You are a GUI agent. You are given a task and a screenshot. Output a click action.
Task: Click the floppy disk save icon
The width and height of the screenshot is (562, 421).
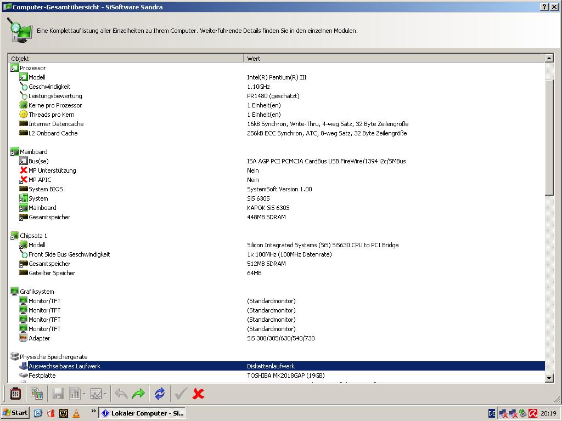click(58, 394)
